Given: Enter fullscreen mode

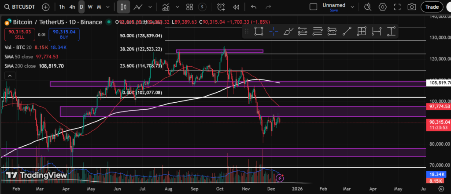Looking at the screenshot, I should point(397,7).
